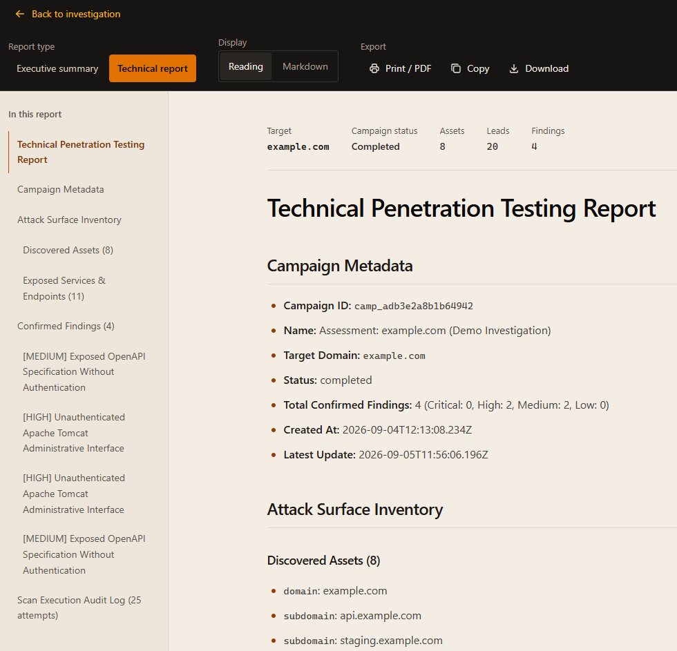Jump to Confirmed Findings (4) section
This screenshot has width=677, height=651.
[x=66, y=326]
